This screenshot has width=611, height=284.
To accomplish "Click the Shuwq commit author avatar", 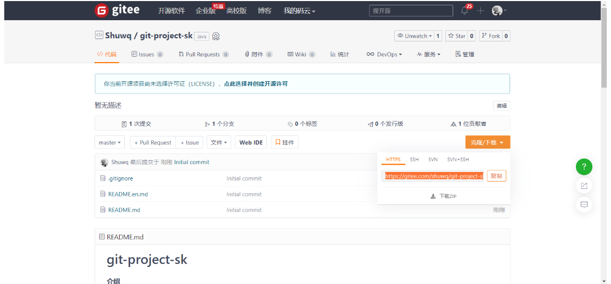I will tap(105, 162).
